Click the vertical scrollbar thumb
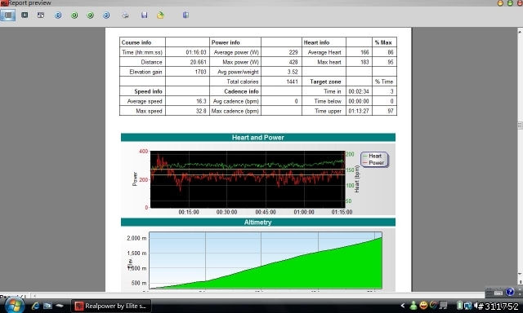 pyautogui.click(x=520, y=126)
